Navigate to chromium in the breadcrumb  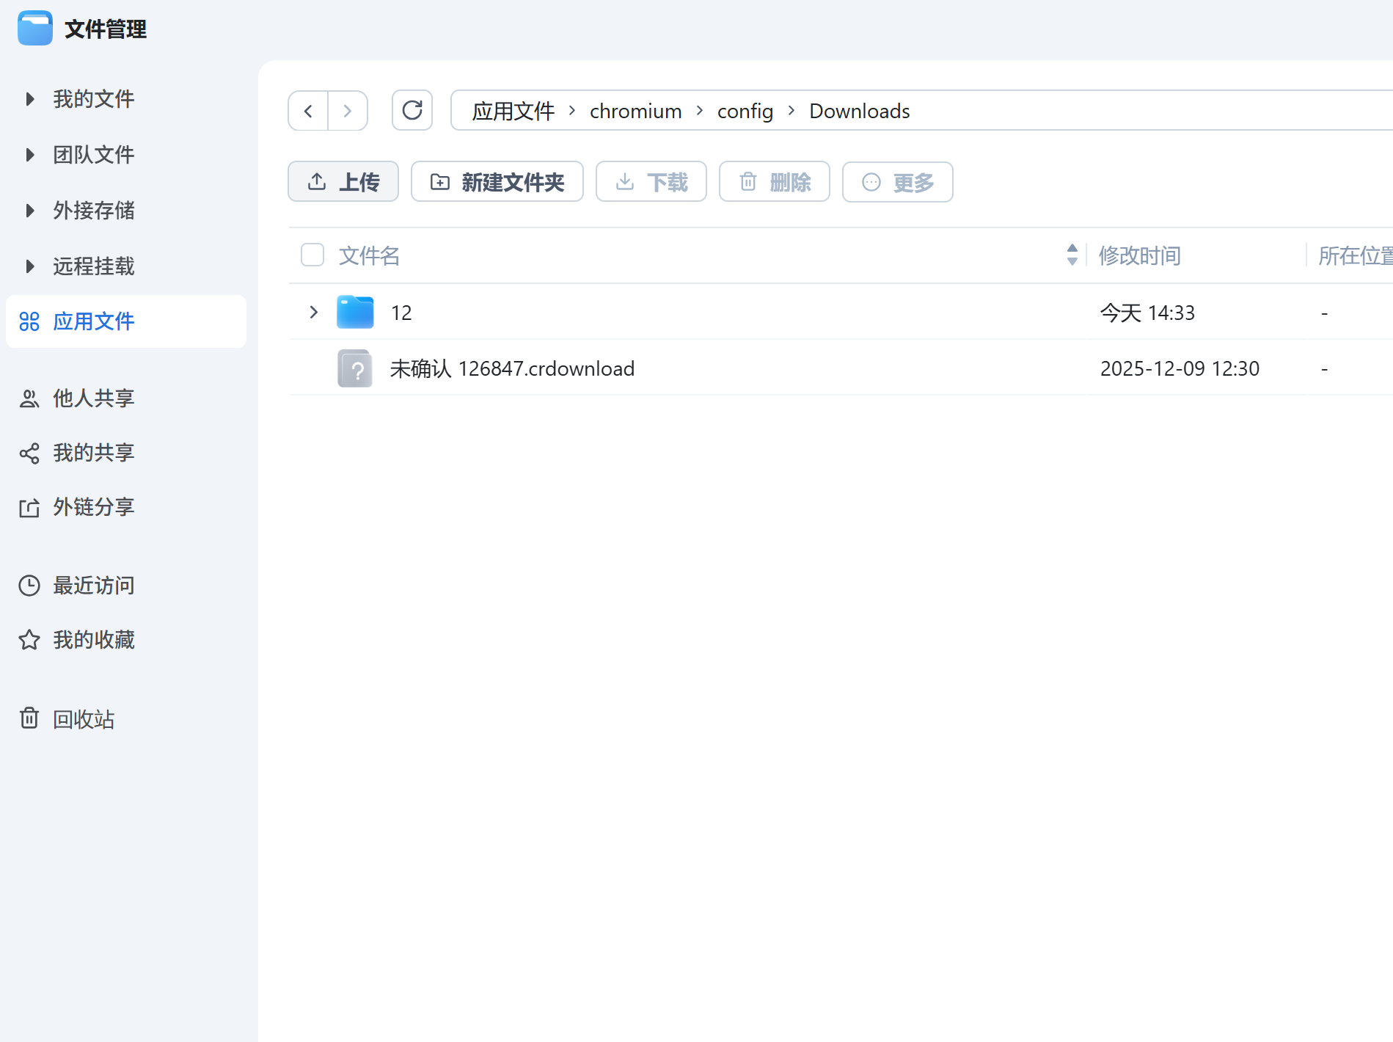[635, 111]
